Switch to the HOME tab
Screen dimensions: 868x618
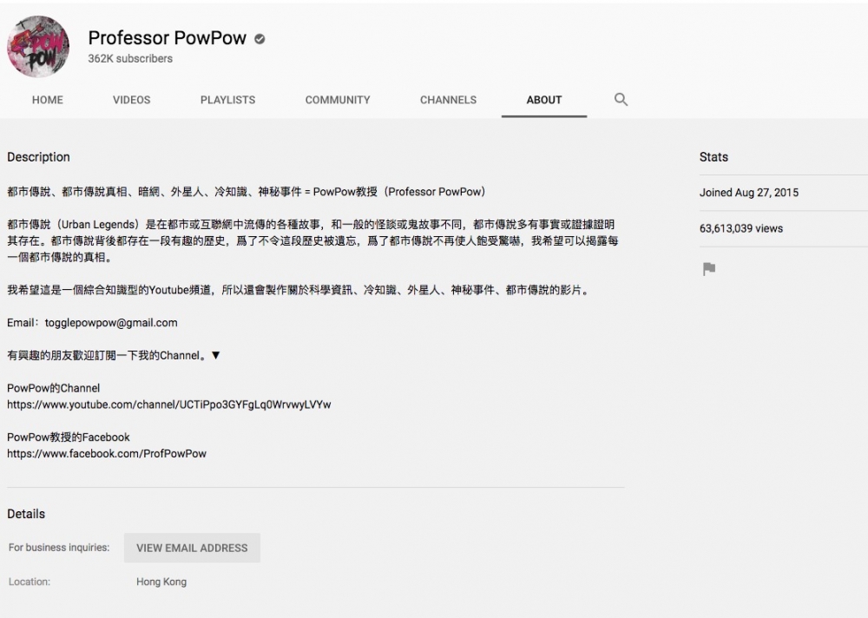pos(48,100)
